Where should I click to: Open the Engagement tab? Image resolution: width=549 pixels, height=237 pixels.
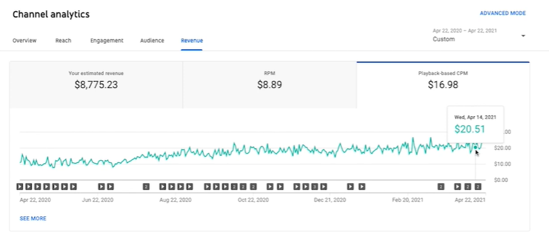click(107, 41)
